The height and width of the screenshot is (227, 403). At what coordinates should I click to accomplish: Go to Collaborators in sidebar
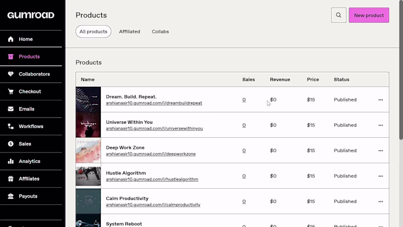point(34,74)
